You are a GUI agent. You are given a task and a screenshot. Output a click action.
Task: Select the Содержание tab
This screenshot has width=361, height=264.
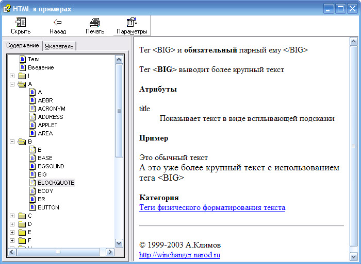(23, 46)
